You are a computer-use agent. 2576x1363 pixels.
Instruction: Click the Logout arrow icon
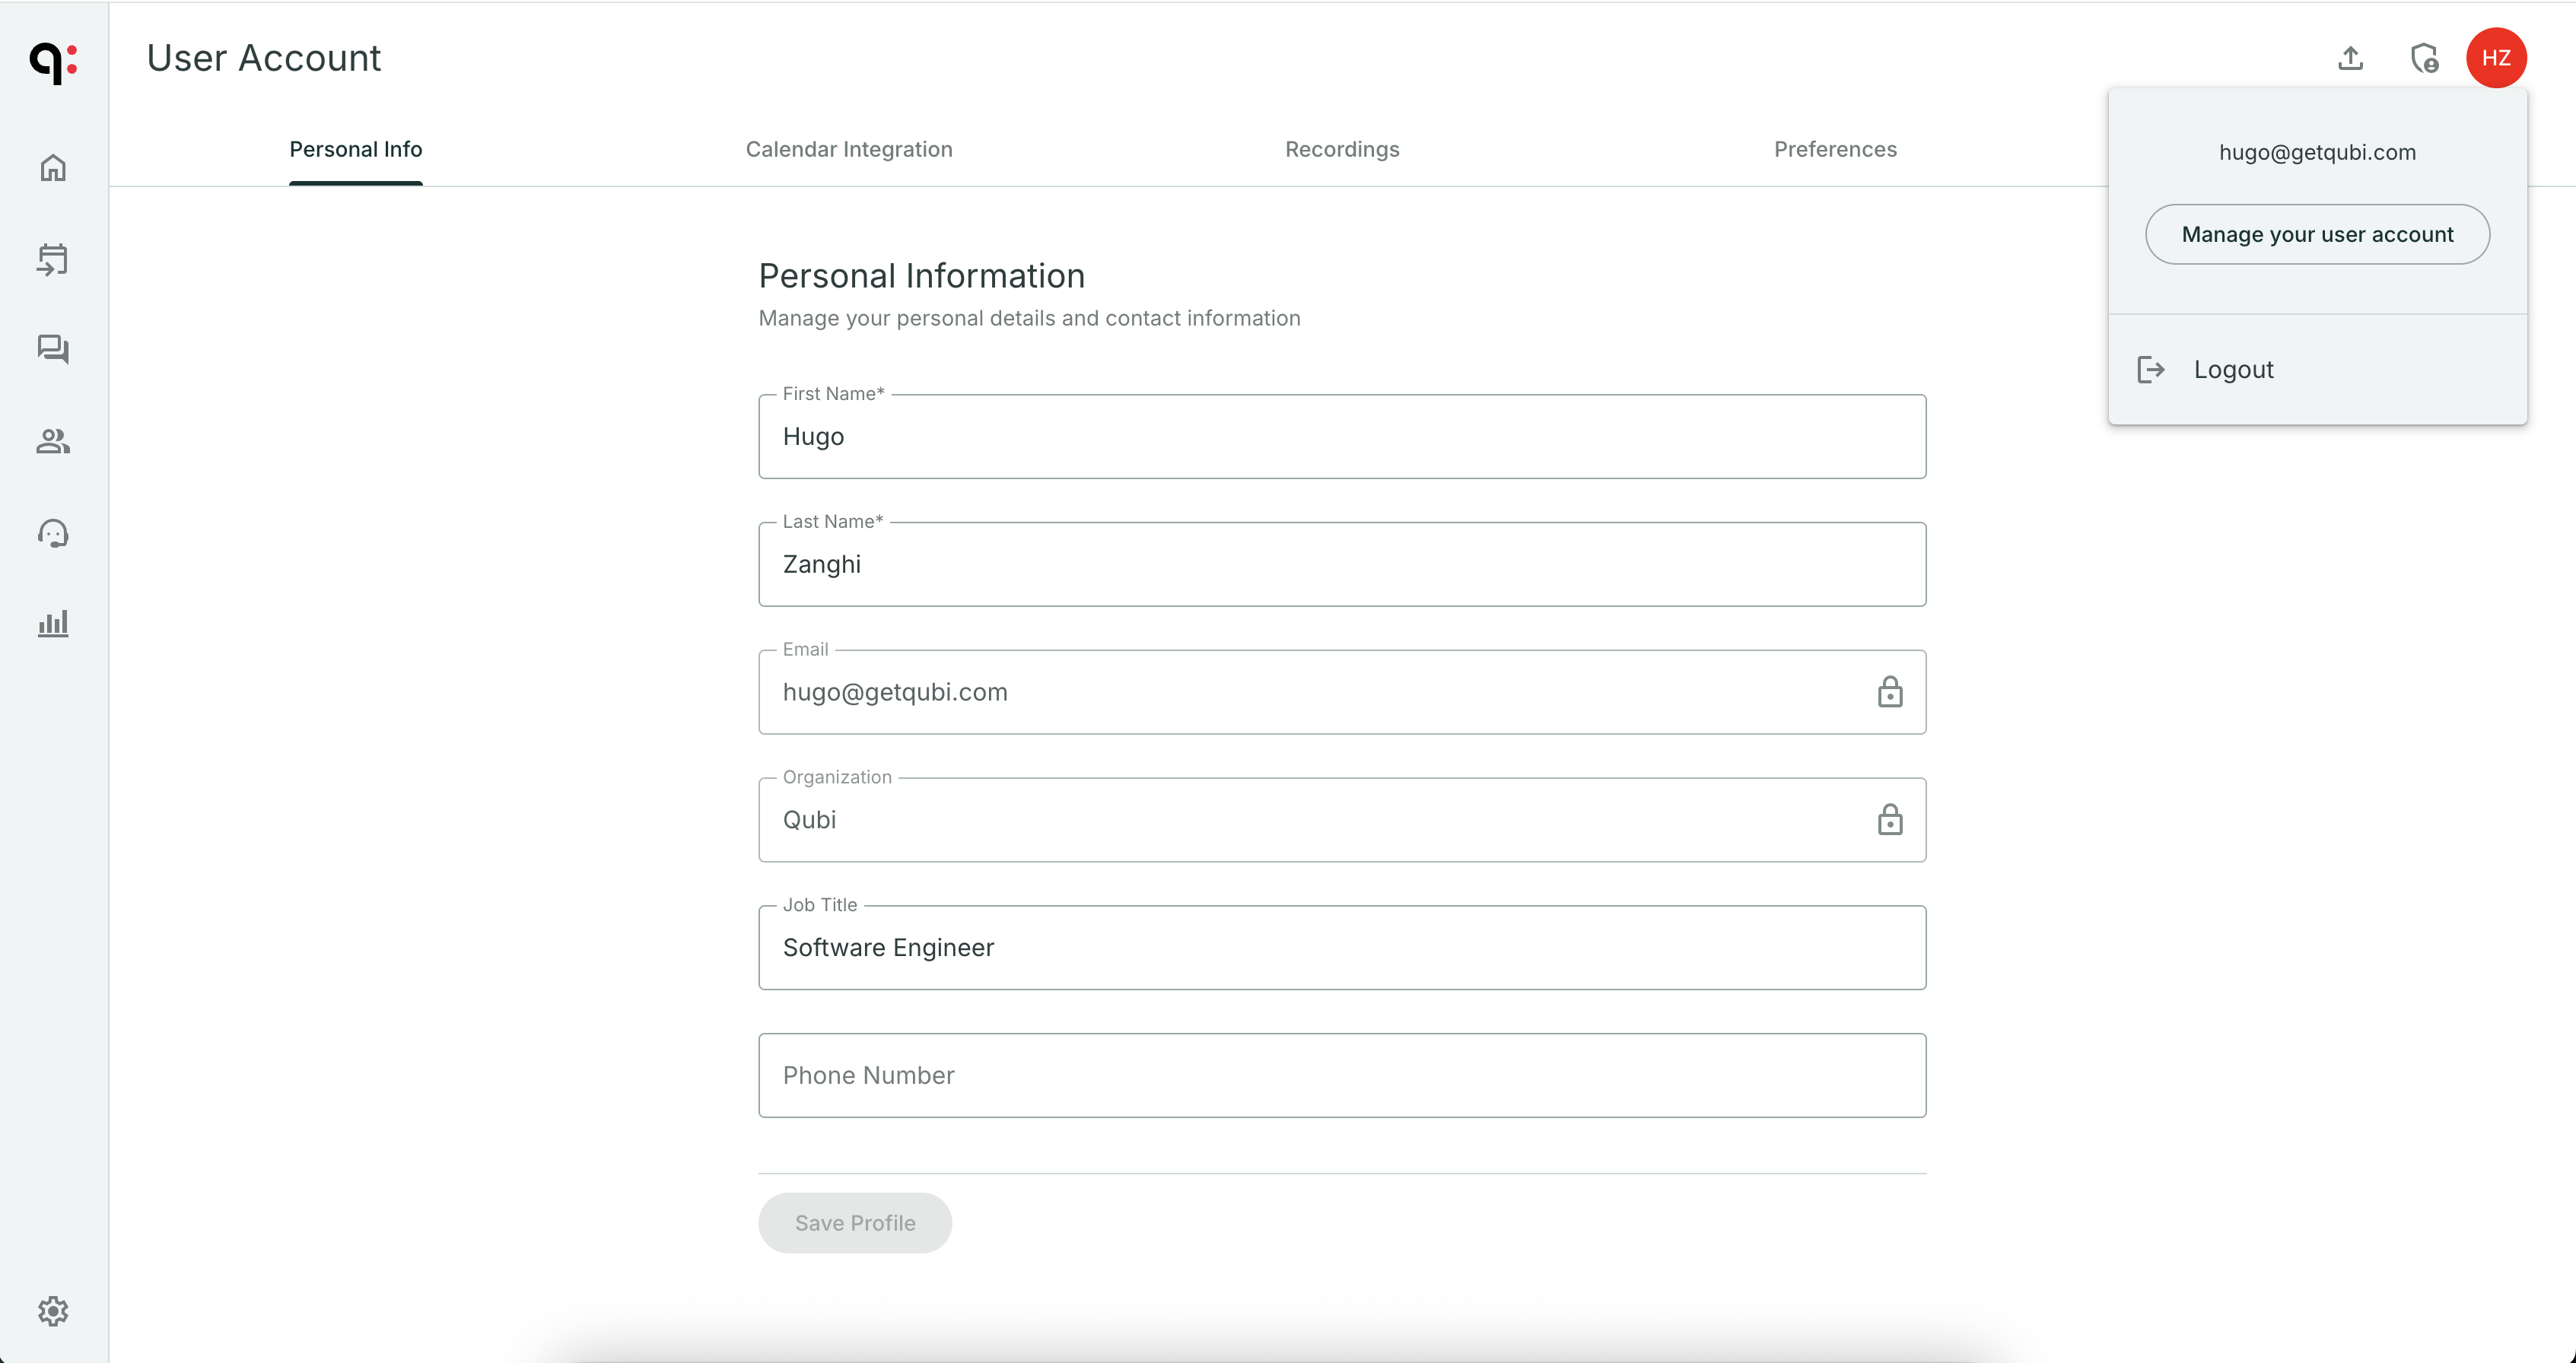(x=2151, y=370)
